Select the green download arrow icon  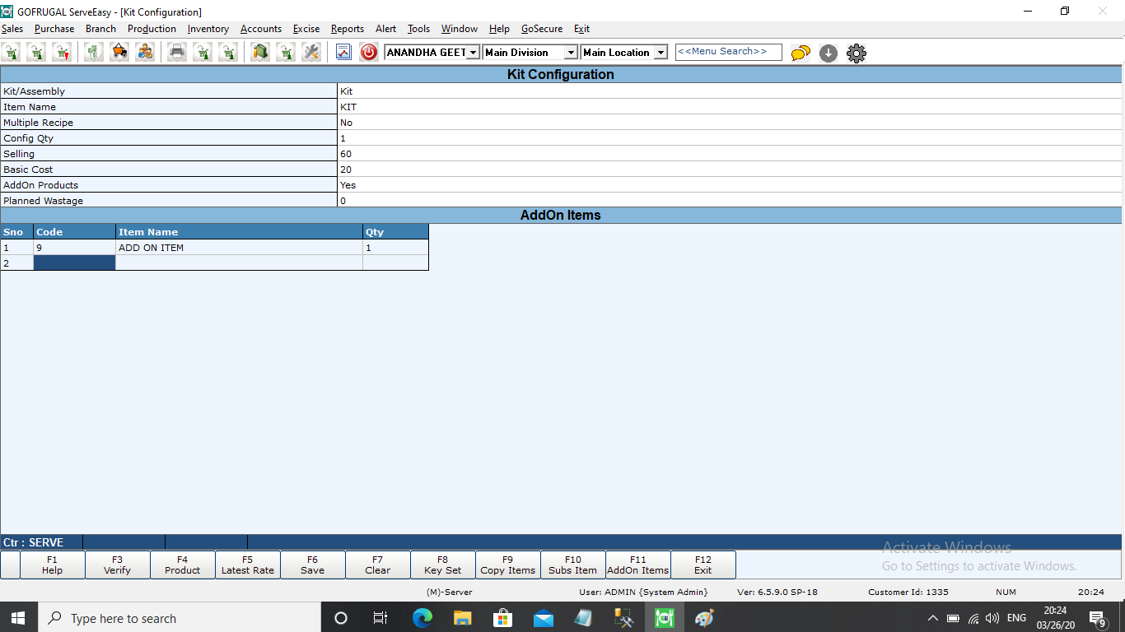828,52
